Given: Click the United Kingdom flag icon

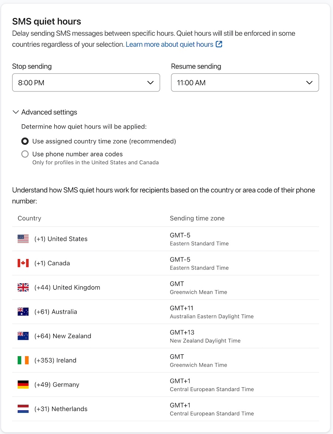Looking at the screenshot, I should pos(23,287).
